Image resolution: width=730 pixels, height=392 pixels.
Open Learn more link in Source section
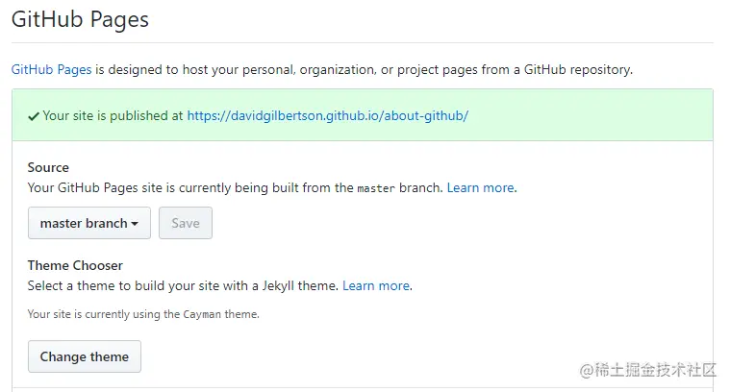(481, 188)
